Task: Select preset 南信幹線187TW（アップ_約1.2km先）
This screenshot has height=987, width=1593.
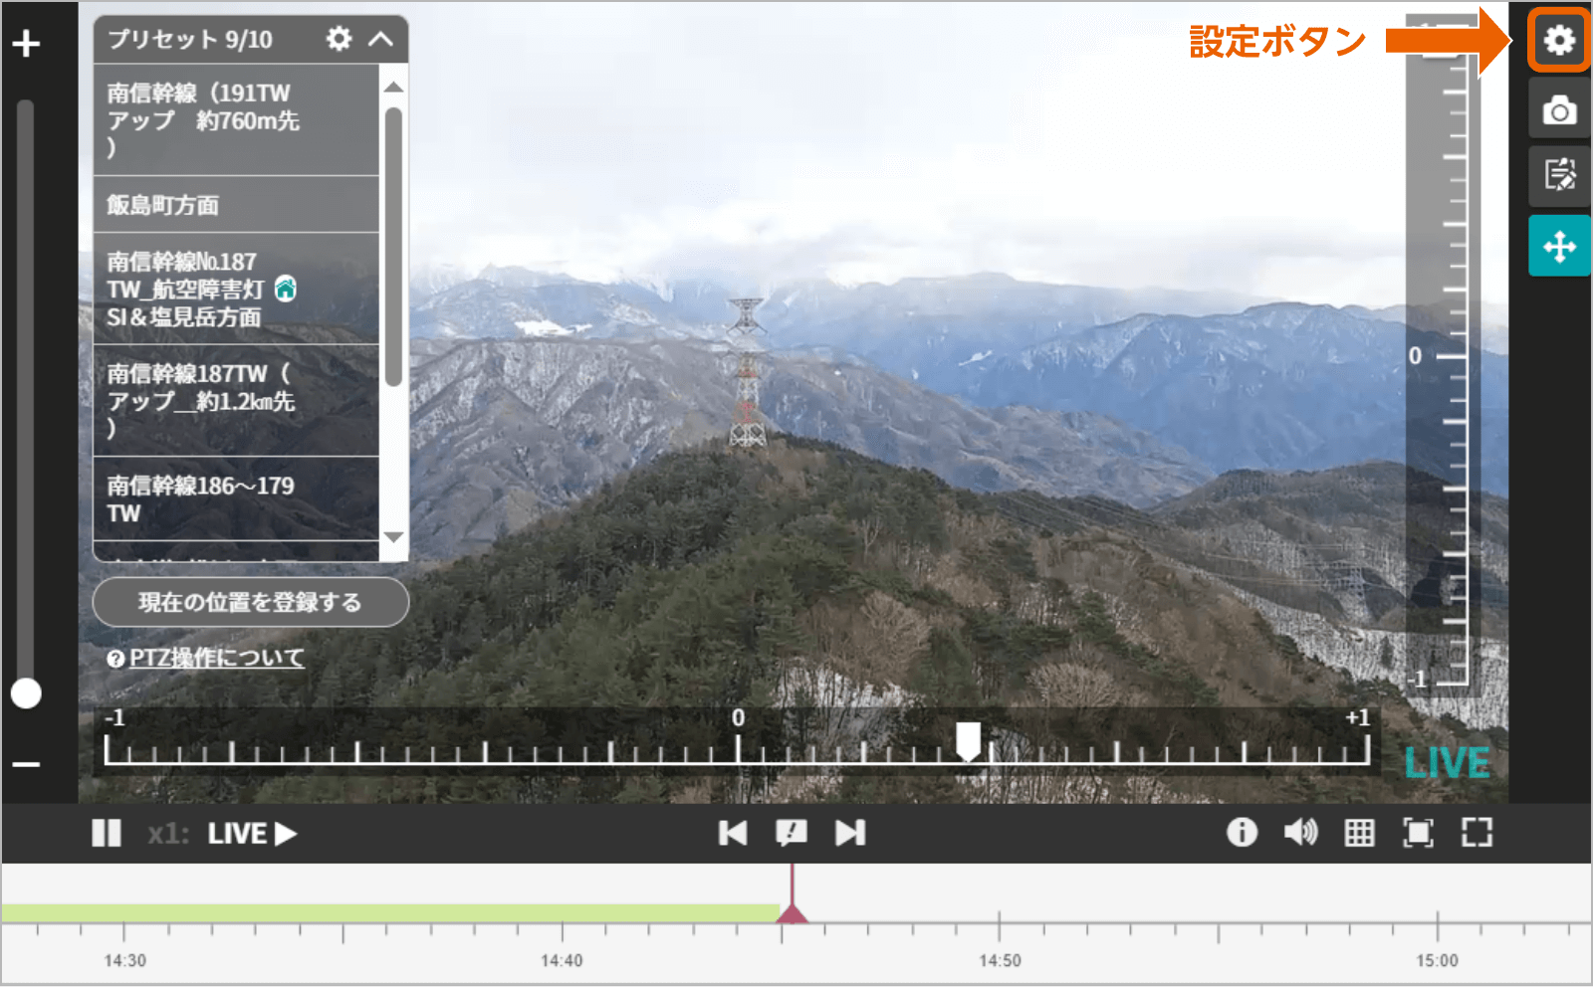Action: click(x=236, y=401)
